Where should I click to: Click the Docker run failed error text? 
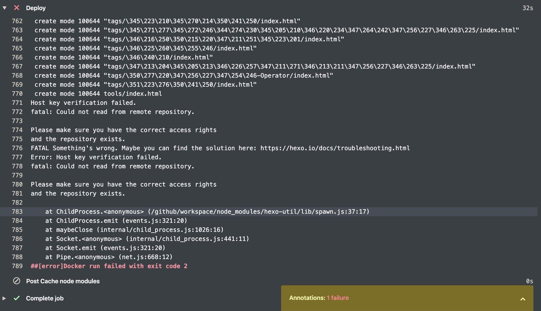coord(109,266)
